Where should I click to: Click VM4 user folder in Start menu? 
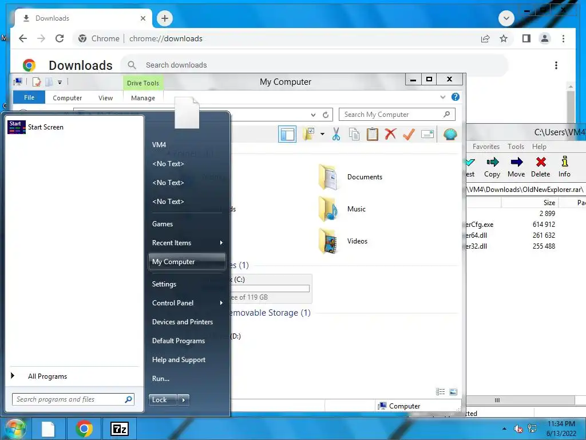point(159,145)
